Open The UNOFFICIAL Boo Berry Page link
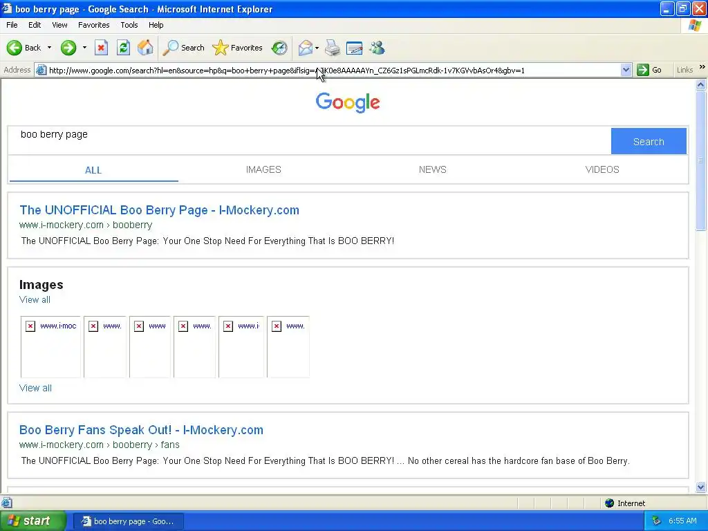Image resolution: width=708 pixels, height=531 pixels. pyautogui.click(x=160, y=210)
